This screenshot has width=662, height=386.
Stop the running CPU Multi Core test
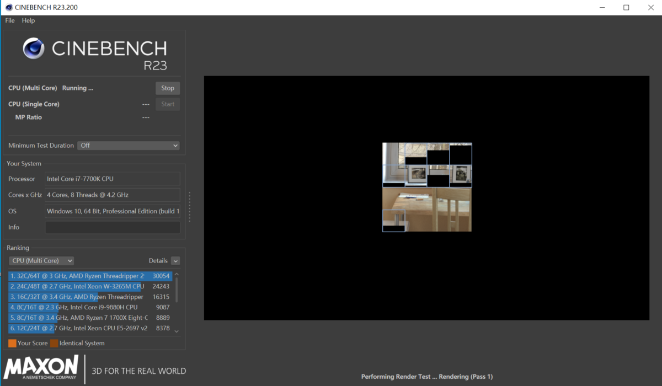168,88
